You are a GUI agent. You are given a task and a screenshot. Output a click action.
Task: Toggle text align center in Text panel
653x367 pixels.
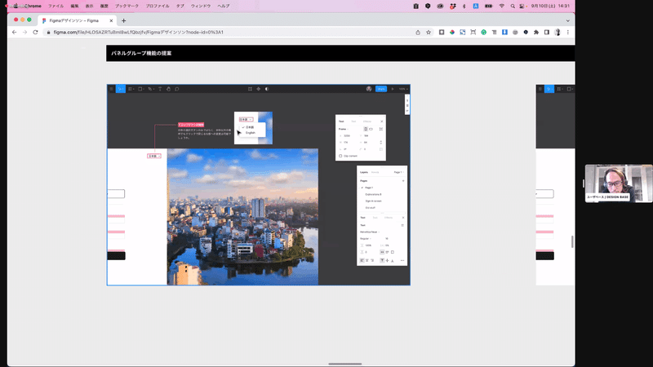pyautogui.click(x=366, y=260)
